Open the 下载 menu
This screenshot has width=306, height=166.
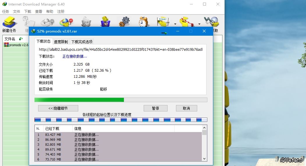pyautogui.click(x=28, y=12)
